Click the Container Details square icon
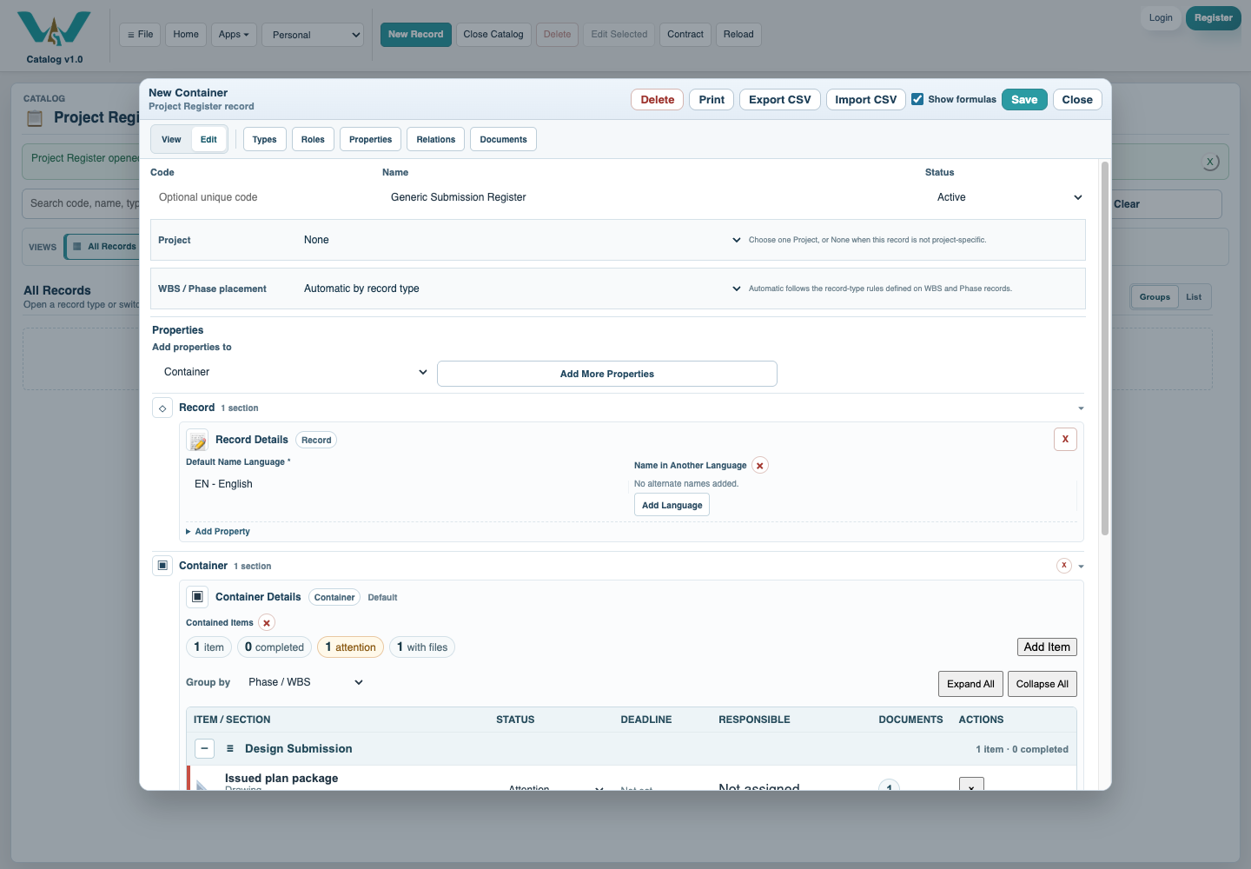Image resolution: width=1251 pixels, height=869 pixels. click(x=197, y=597)
